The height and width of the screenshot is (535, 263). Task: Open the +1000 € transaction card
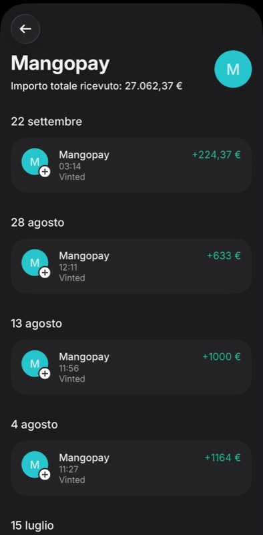131,367
